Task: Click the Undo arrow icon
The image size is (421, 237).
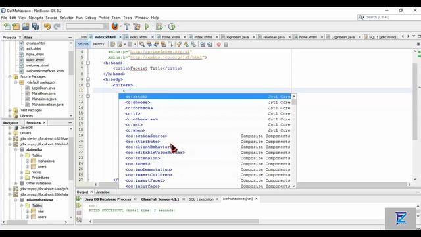Action: tap(47, 26)
